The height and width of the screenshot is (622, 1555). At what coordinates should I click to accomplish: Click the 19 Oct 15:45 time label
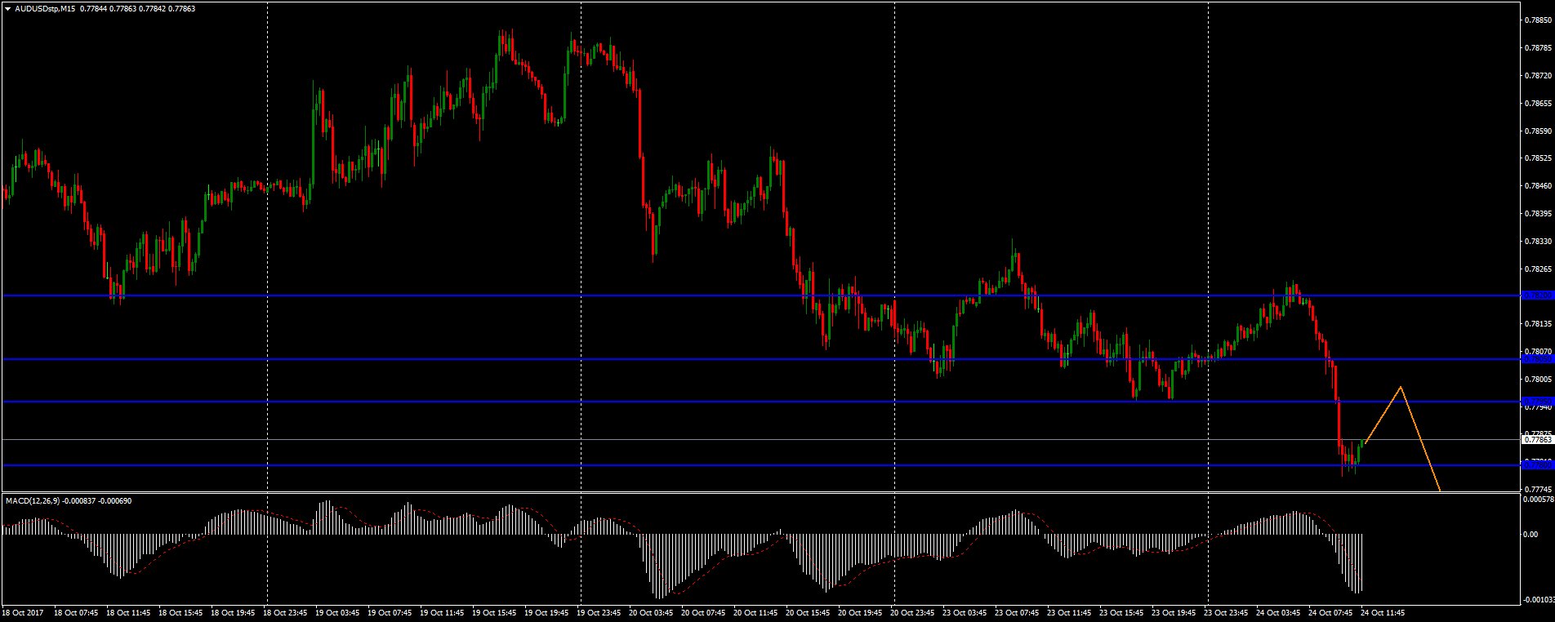point(493,612)
